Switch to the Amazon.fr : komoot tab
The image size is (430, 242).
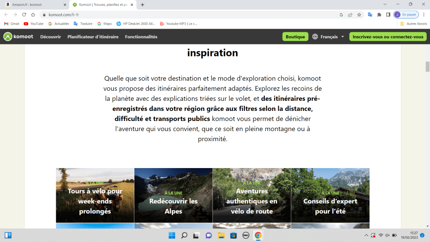tap(34, 5)
